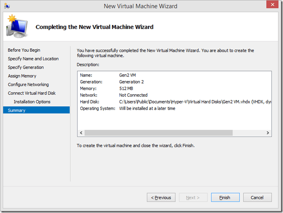
Task: Open the Configure Networking step
Action: pyautogui.click(x=28, y=84)
